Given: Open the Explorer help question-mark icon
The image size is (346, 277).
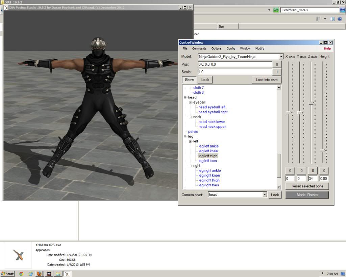Looking at the screenshot, I should coord(340,19).
